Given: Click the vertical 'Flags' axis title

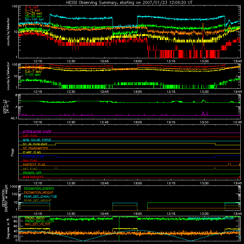Looking at the screenshot, I should (12, 152).
